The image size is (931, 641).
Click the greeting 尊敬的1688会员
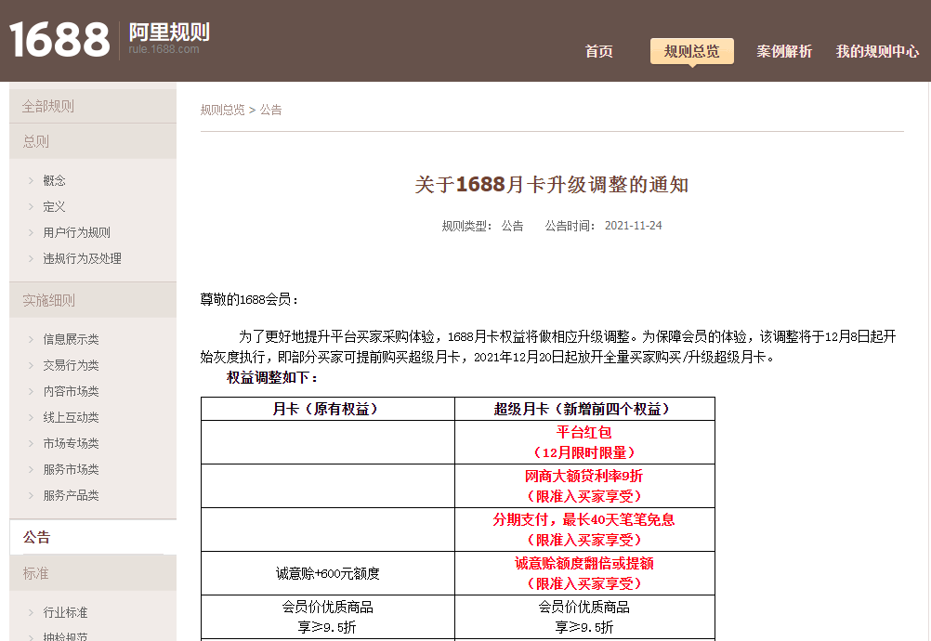pyautogui.click(x=249, y=300)
